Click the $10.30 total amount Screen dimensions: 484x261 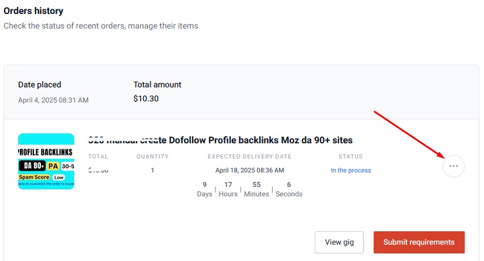click(x=146, y=98)
